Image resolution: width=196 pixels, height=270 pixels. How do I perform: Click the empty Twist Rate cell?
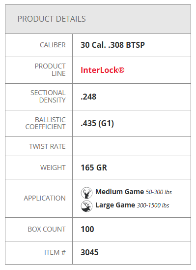click(132, 146)
